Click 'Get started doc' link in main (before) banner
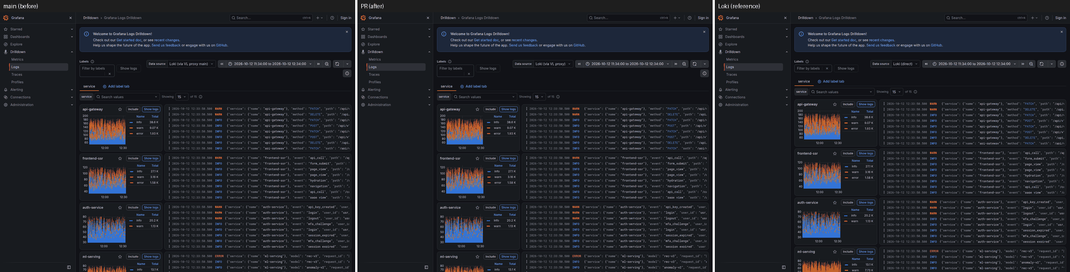Viewport: 1070px width, 272px height. click(128, 40)
